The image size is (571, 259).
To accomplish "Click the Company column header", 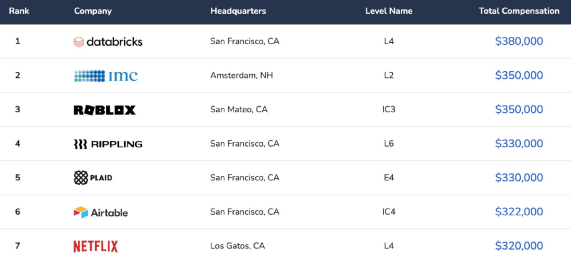I will point(93,11).
